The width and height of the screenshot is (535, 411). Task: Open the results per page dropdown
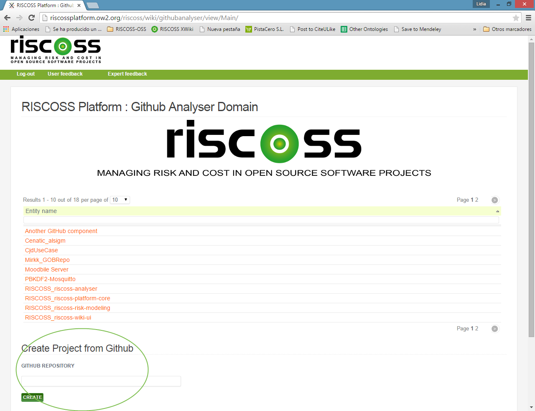[x=120, y=200]
